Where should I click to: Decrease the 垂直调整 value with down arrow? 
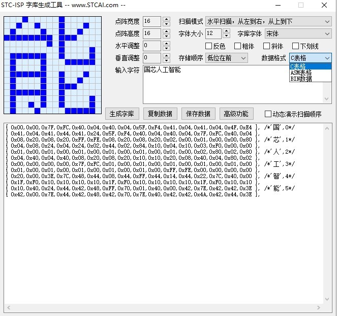coord(166,60)
